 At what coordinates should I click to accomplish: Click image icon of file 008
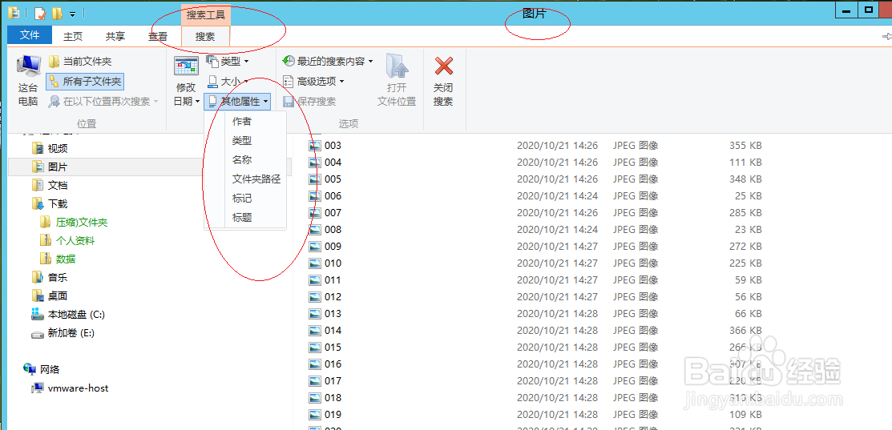coord(315,230)
